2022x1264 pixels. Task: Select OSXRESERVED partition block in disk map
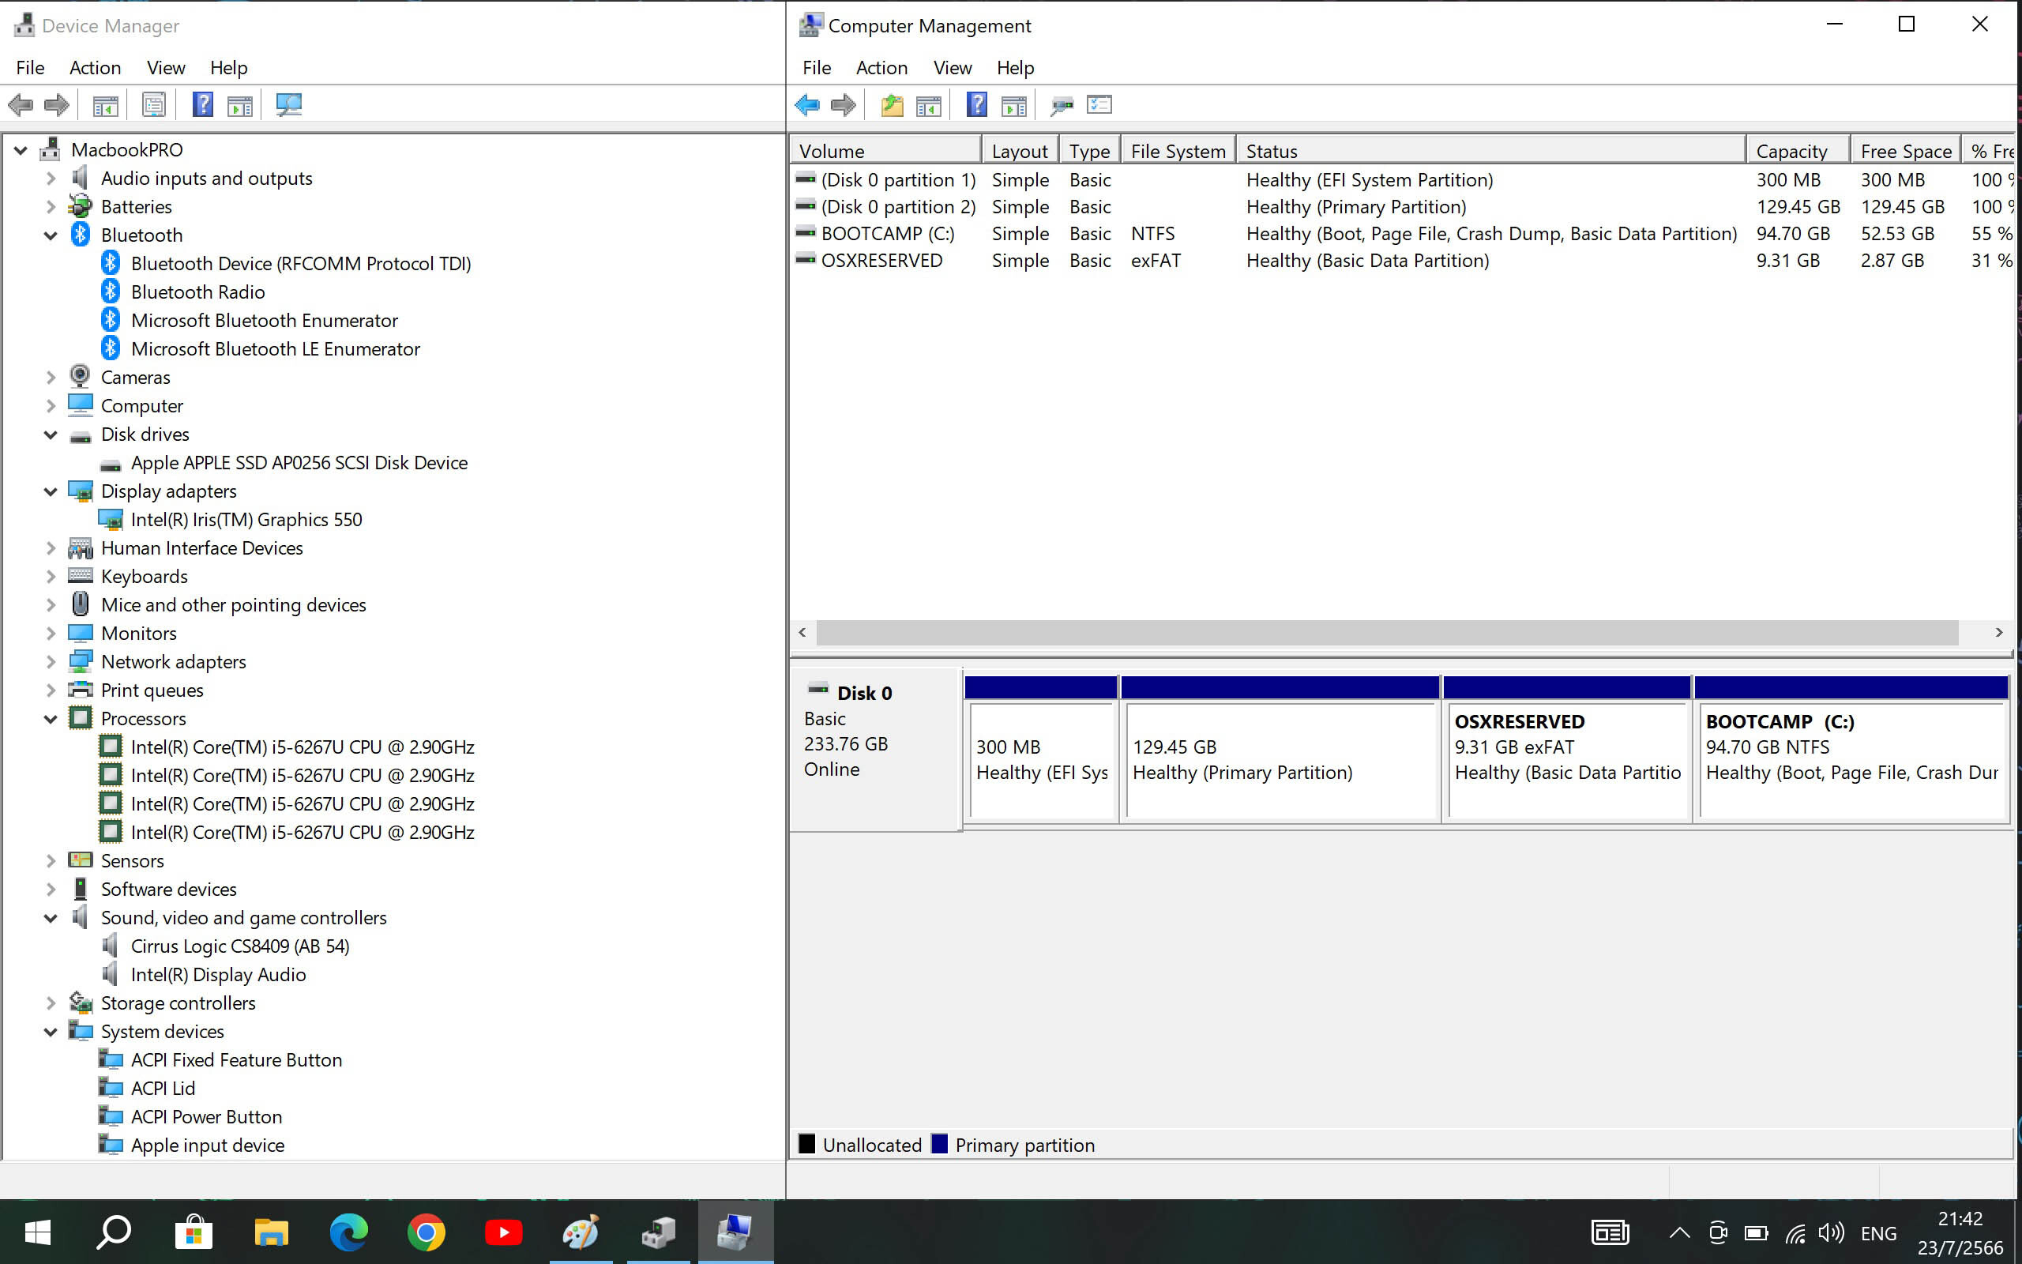[1566, 750]
